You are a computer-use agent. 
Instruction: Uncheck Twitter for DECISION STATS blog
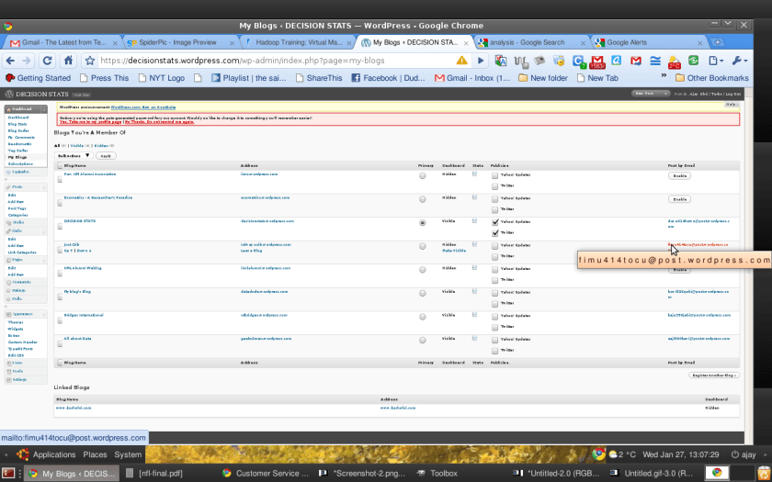coord(495,233)
